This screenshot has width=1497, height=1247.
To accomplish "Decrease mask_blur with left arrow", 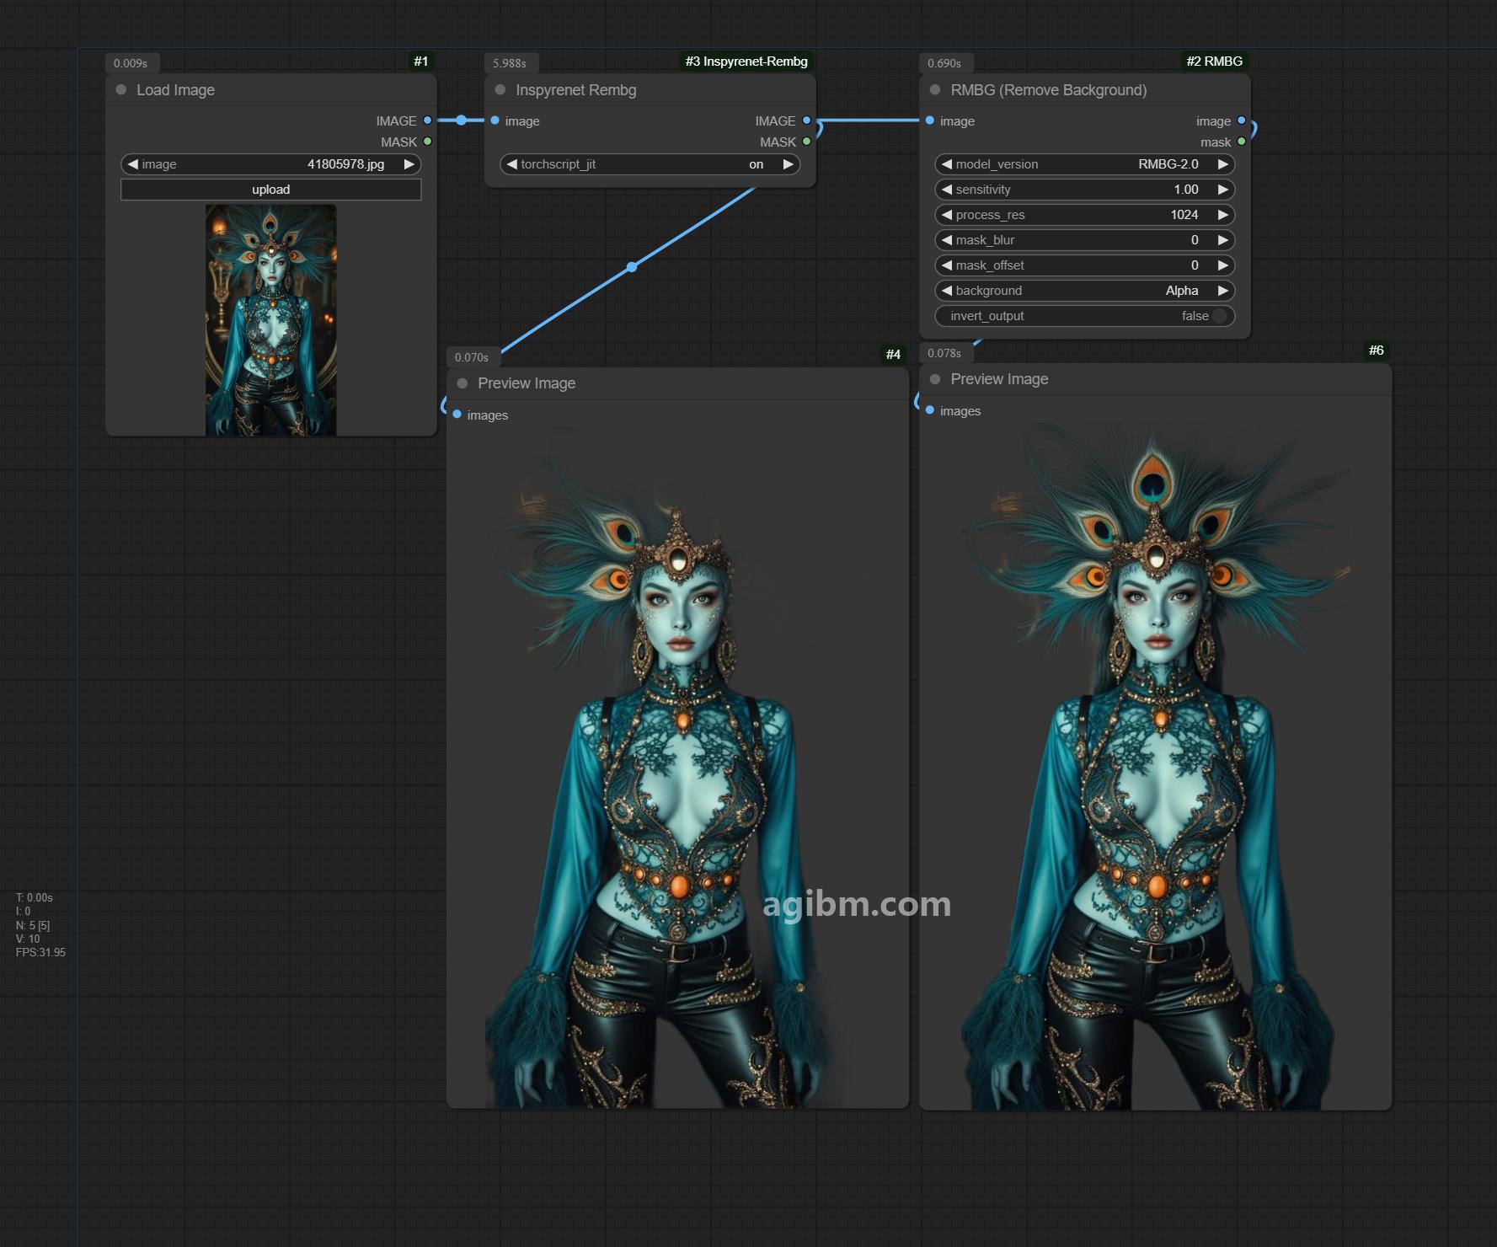I will point(947,240).
